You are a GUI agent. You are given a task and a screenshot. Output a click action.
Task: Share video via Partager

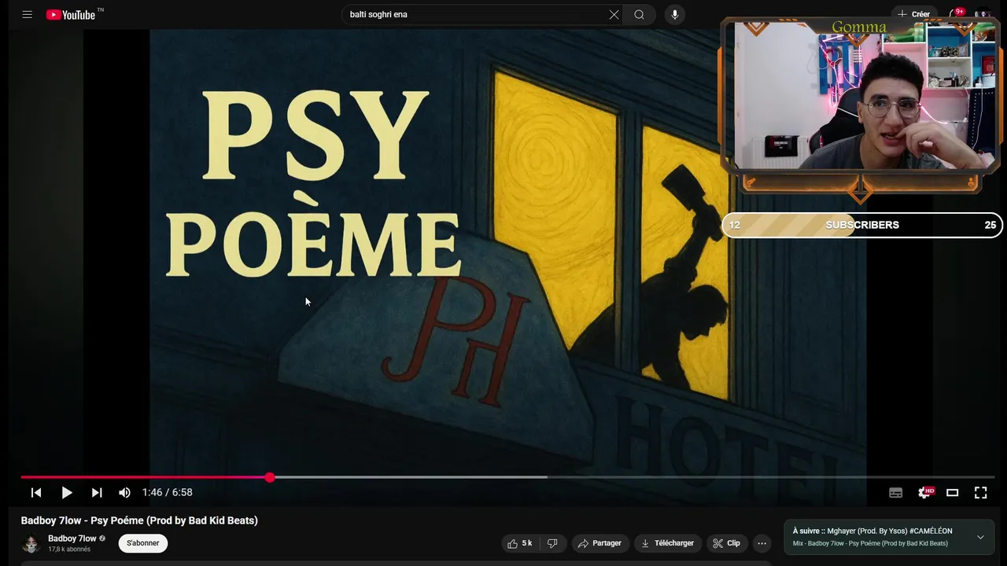coord(599,543)
